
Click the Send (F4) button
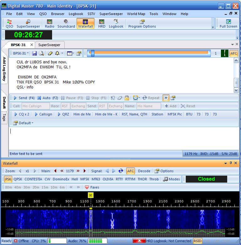coord(24,98)
